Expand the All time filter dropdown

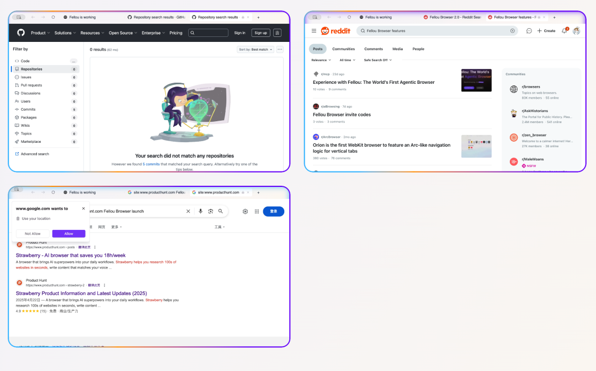(x=347, y=60)
